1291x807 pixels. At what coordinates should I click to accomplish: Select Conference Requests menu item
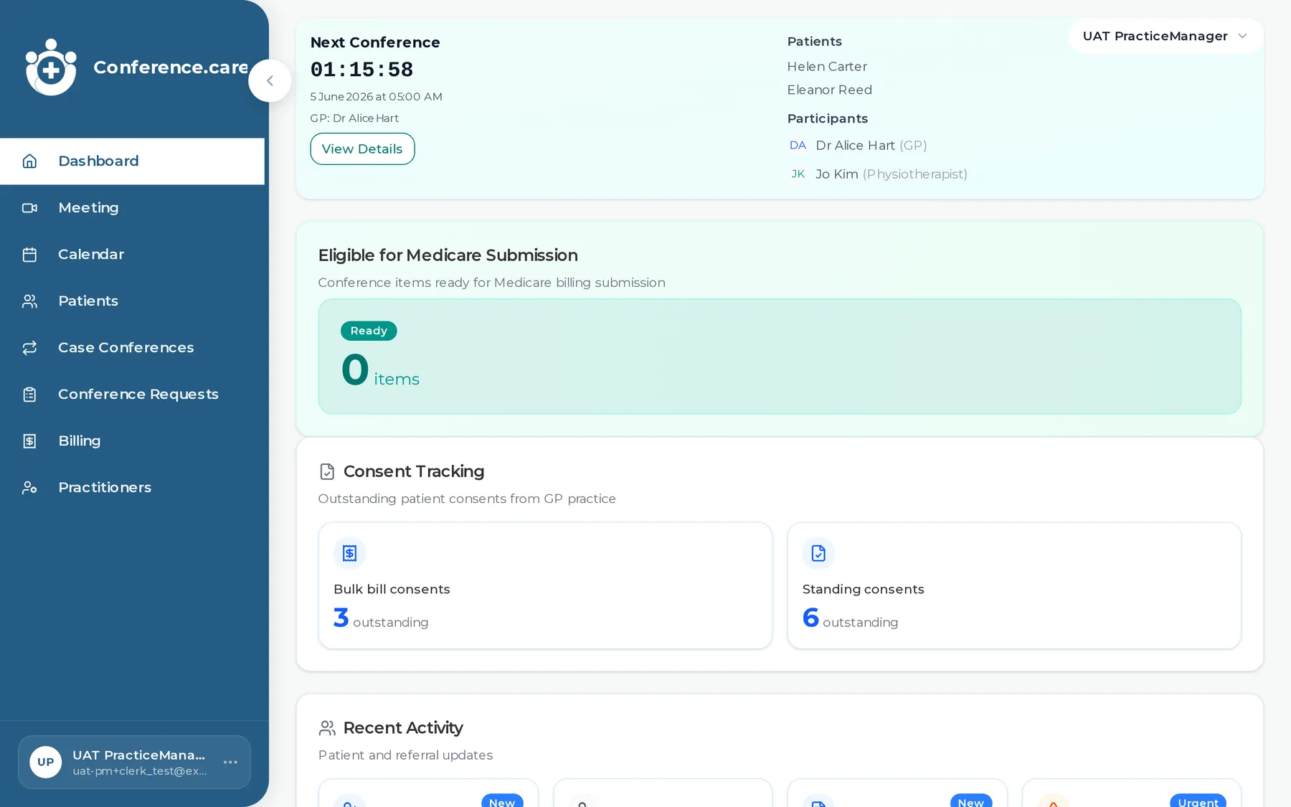pos(132,395)
